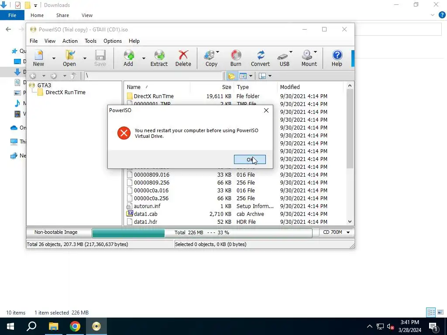The image size is (447, 335).
Task: Click the Help toolbar icon
Action: [337, 58]
